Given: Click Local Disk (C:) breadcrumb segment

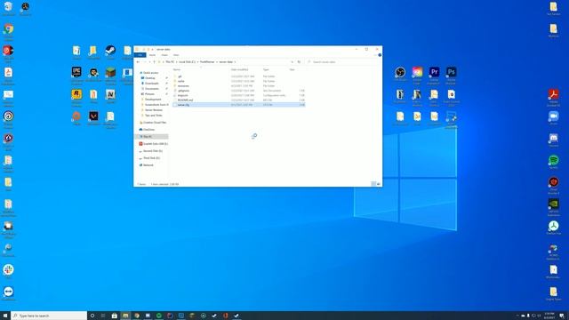Looking at the screenshot, I should 187,62.
